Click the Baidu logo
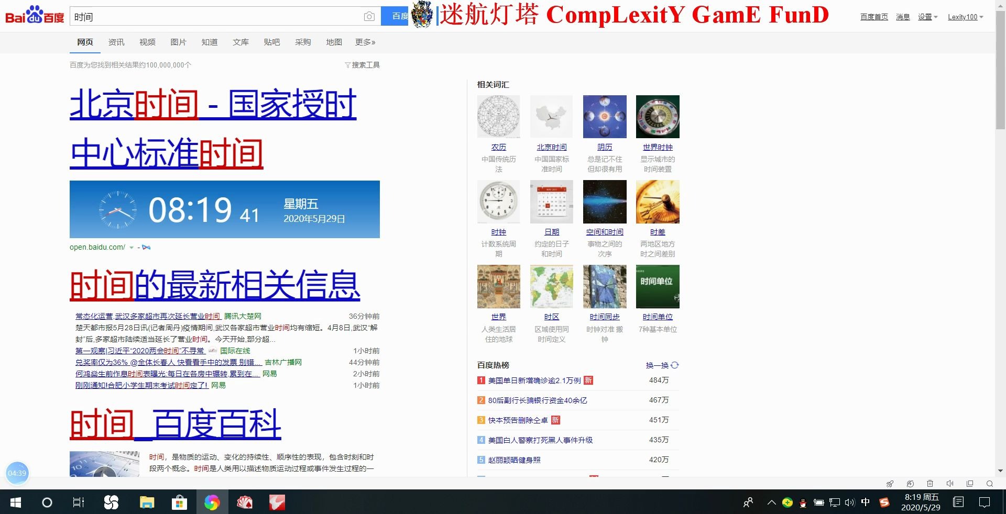1006x514 pixels. click(x=35, y=16)
